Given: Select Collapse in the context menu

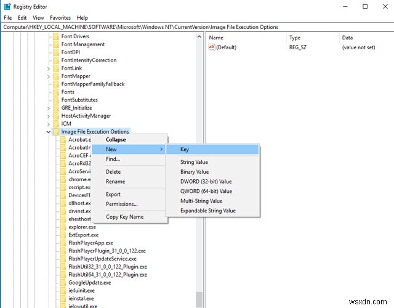Looking at the screenshot, I should tap(129, 140).
